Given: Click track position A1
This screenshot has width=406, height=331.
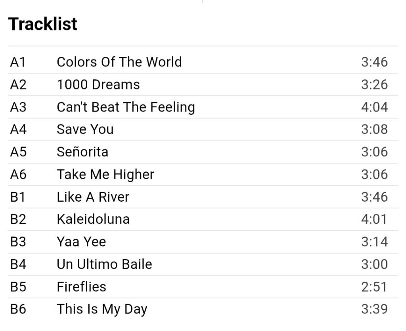Looking at the screenshot, I should 18,62.
